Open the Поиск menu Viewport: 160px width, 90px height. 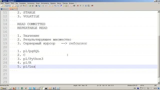tap(12, 3)
